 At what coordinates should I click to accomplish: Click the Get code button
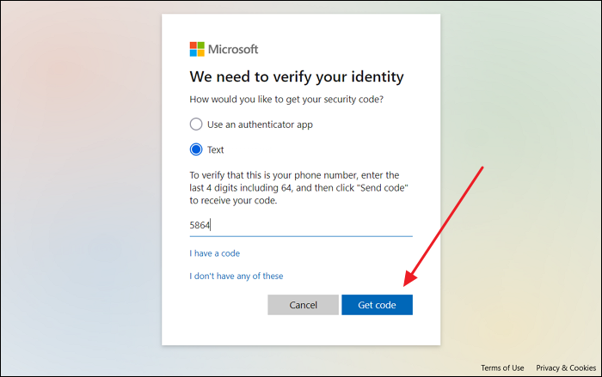pyautogui.click(x=377, y=305)
